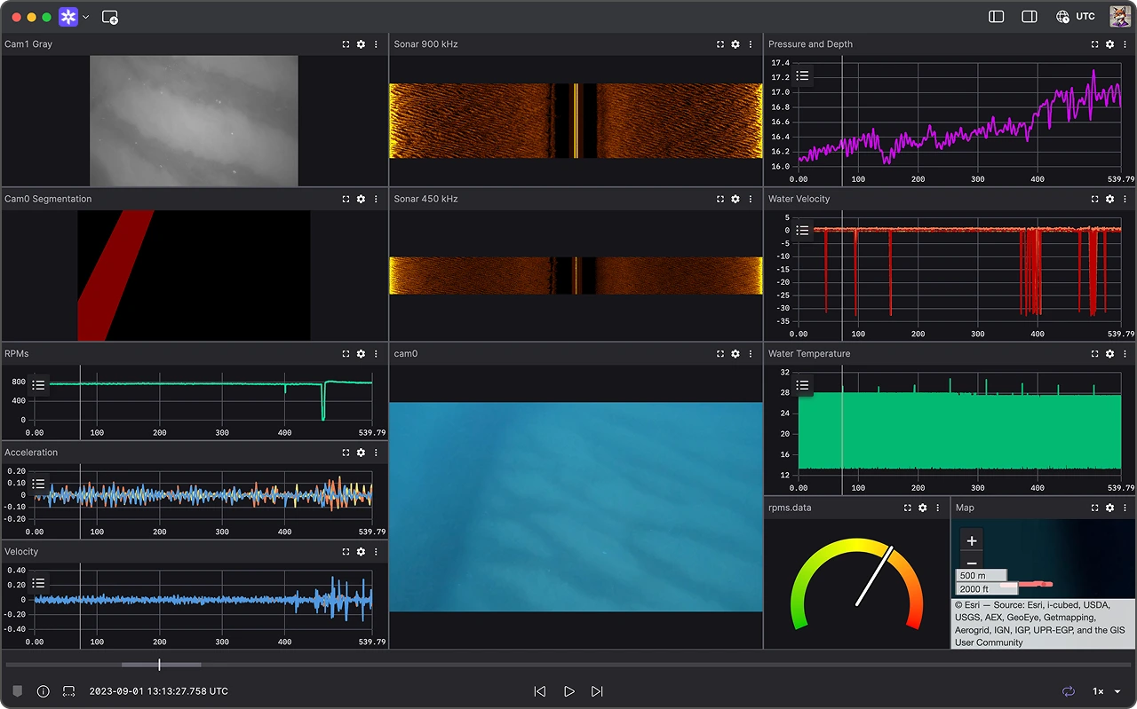Open the user avatar account menu
The image size is (1137, 709).
click(1119, 16)
